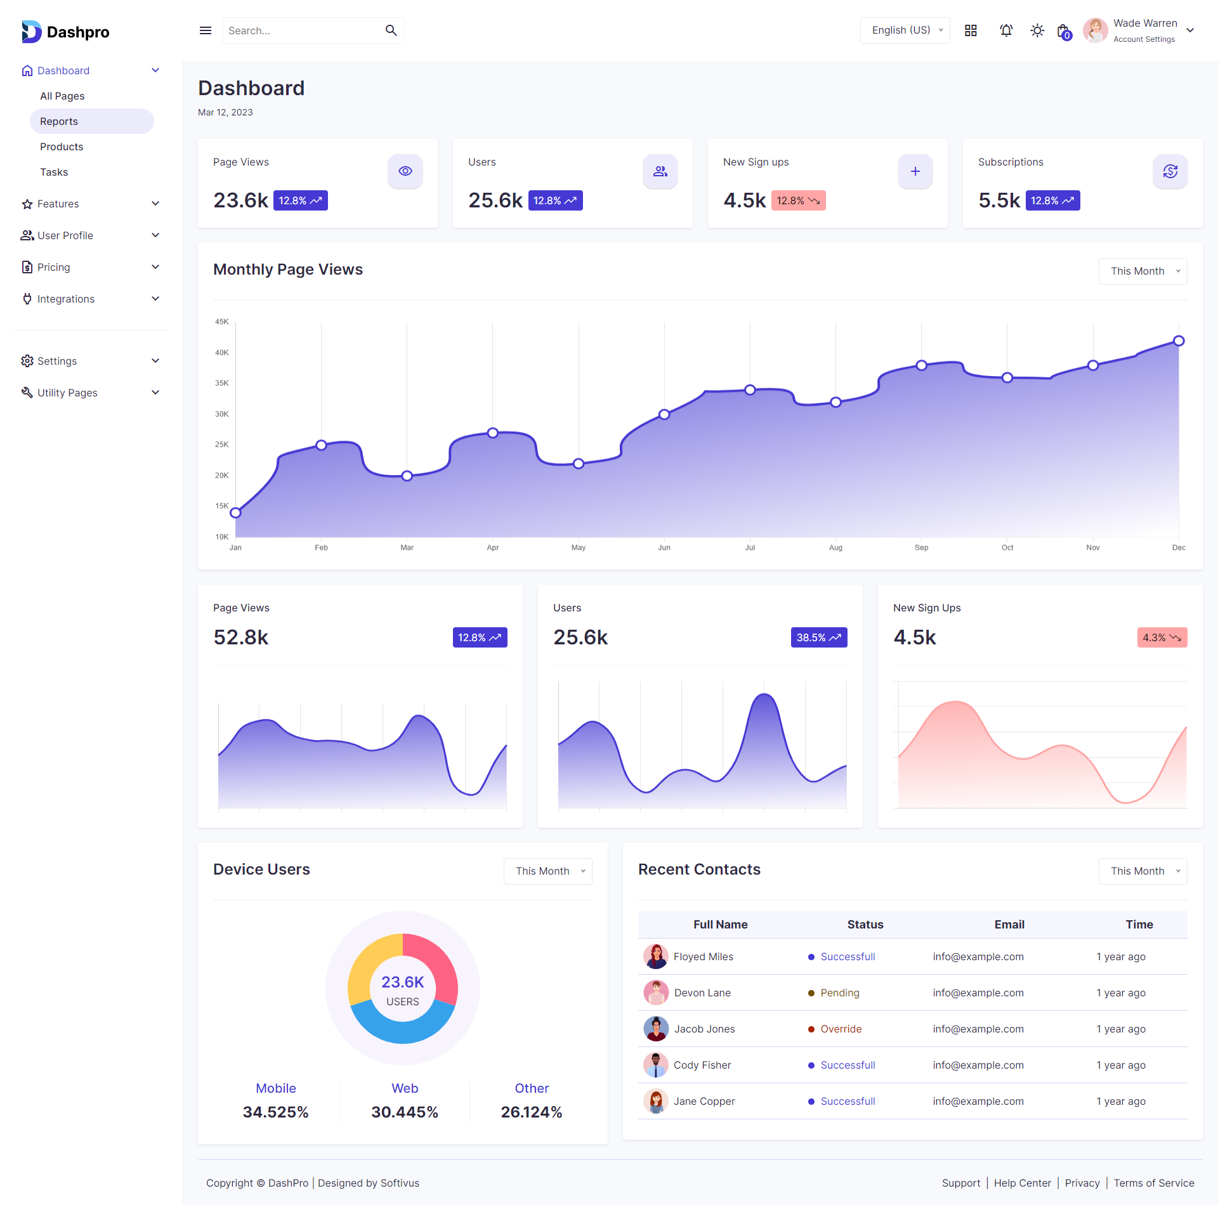The height and width of the screenshot is (1205, 1218).
Task: Select Tasks in the sidebar
Action: [54, 172]
